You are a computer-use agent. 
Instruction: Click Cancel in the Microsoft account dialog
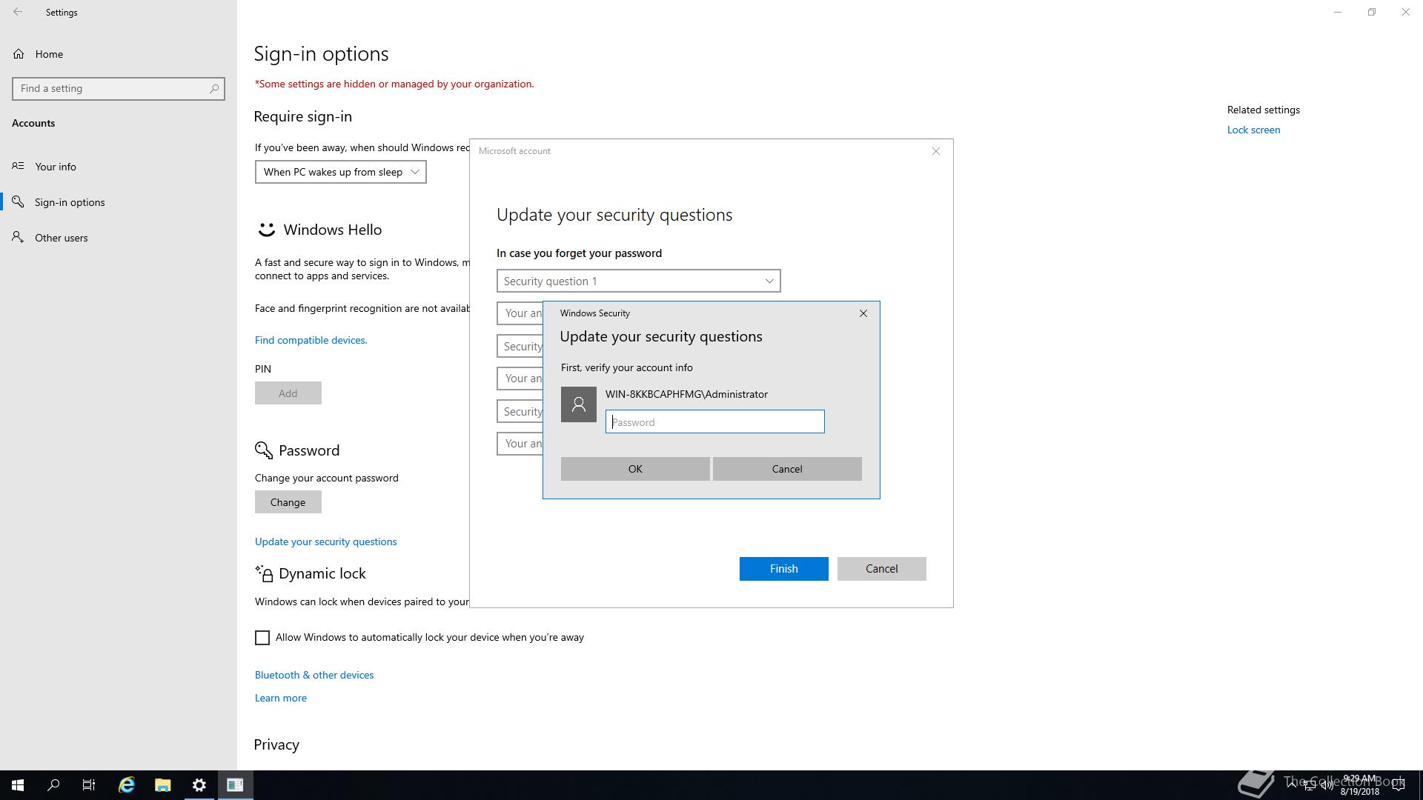tap(882, 569)
